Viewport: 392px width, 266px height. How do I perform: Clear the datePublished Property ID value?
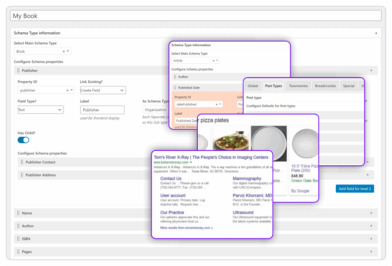[x=216, y=104]
